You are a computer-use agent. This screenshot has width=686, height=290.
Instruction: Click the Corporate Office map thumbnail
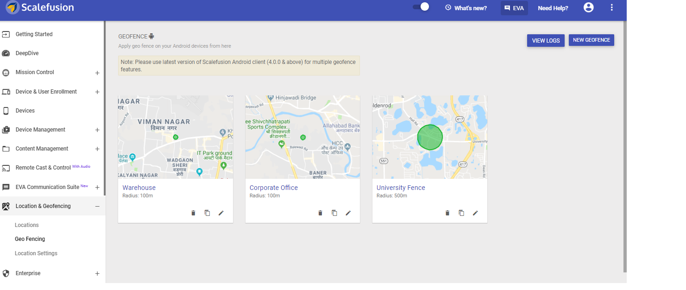pyautogui.click(x=302, y=137)
